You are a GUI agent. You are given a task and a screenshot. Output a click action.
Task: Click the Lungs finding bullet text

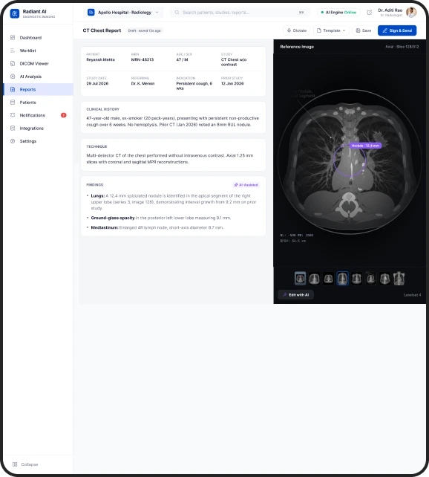pyautogui.click(x=173, y=202)
